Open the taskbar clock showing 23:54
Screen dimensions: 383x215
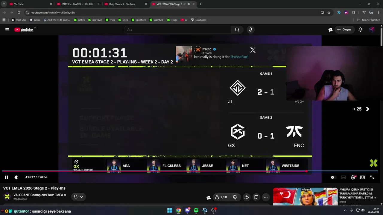(x=374, y=210)
